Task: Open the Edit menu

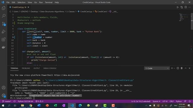Action: tap(13, 2)
